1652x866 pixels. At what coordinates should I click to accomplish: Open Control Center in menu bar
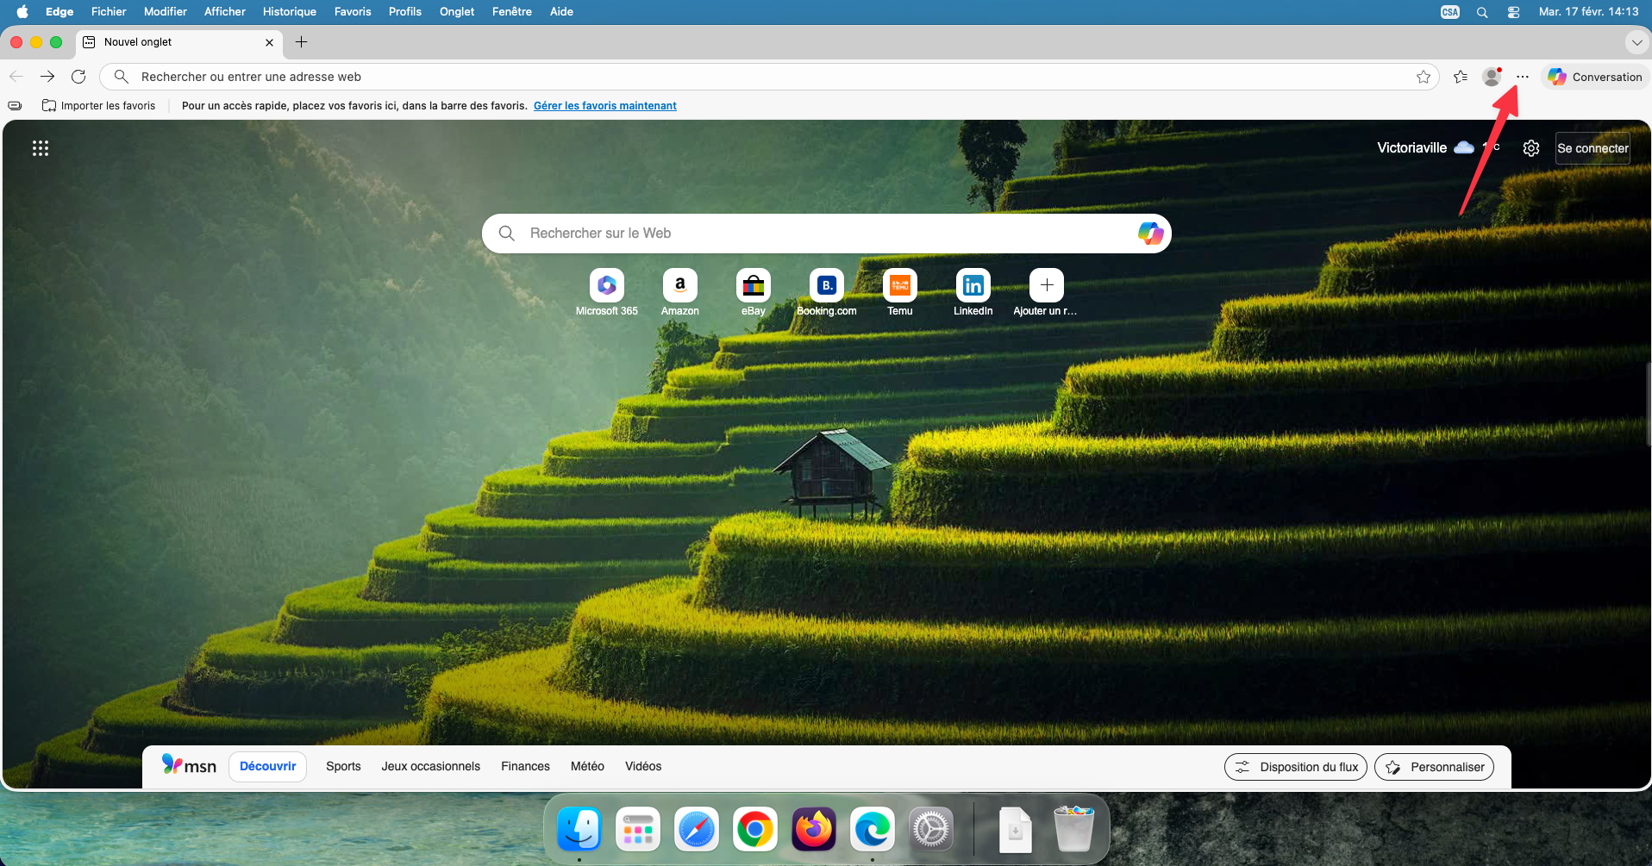click(x=1513, y=12)
